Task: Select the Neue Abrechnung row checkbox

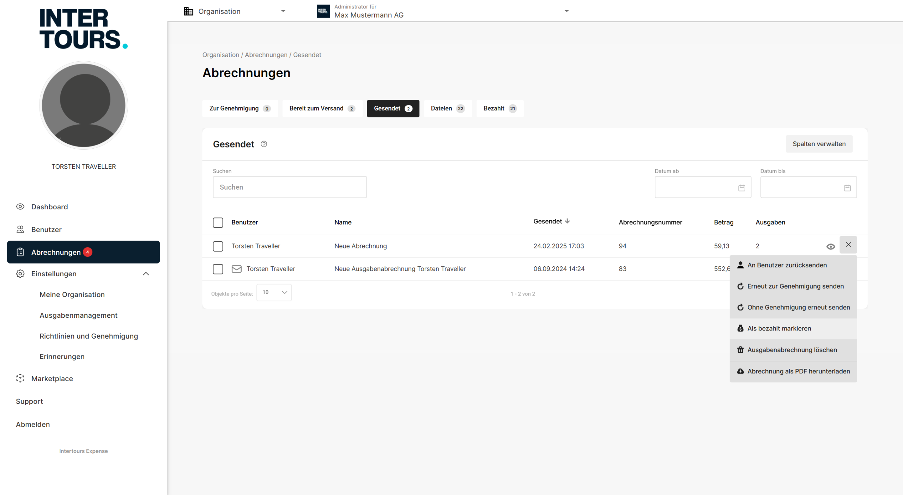Action: pyautogui.click(x=218, y=246)
